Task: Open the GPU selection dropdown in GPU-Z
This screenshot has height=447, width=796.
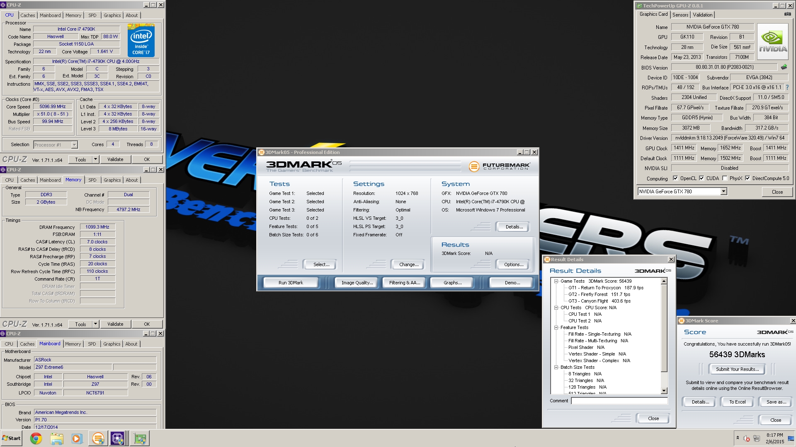Action: 723,192
